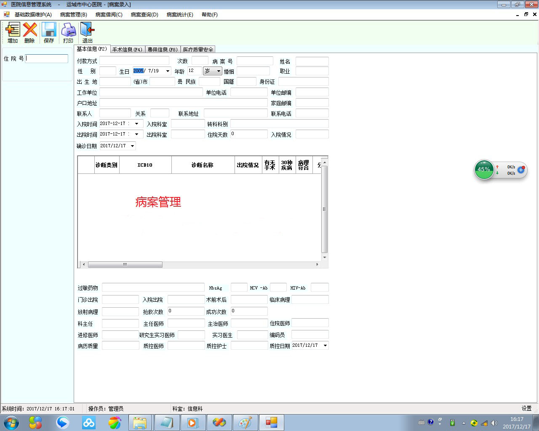Image resolution: width=539 pixels, height=431 pixels.
Task: Click the diagnosis table horizontal scrollbar thumb
Action: (x=125, y=264)
